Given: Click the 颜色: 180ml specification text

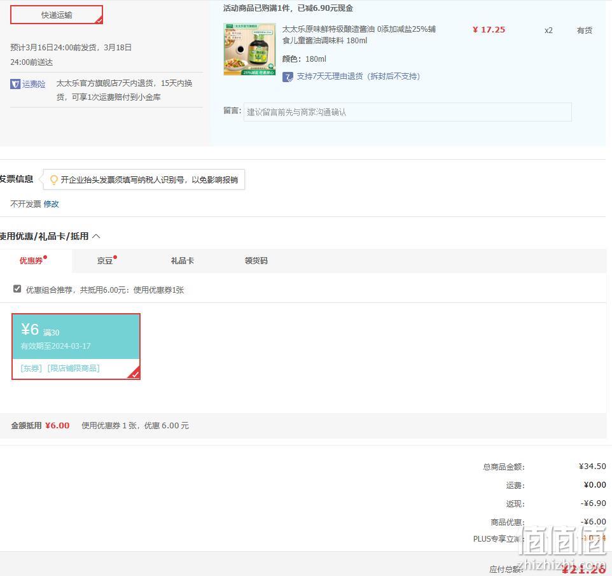Looking at the screenshot, I should pyautogui.click(x=304, y=59).
